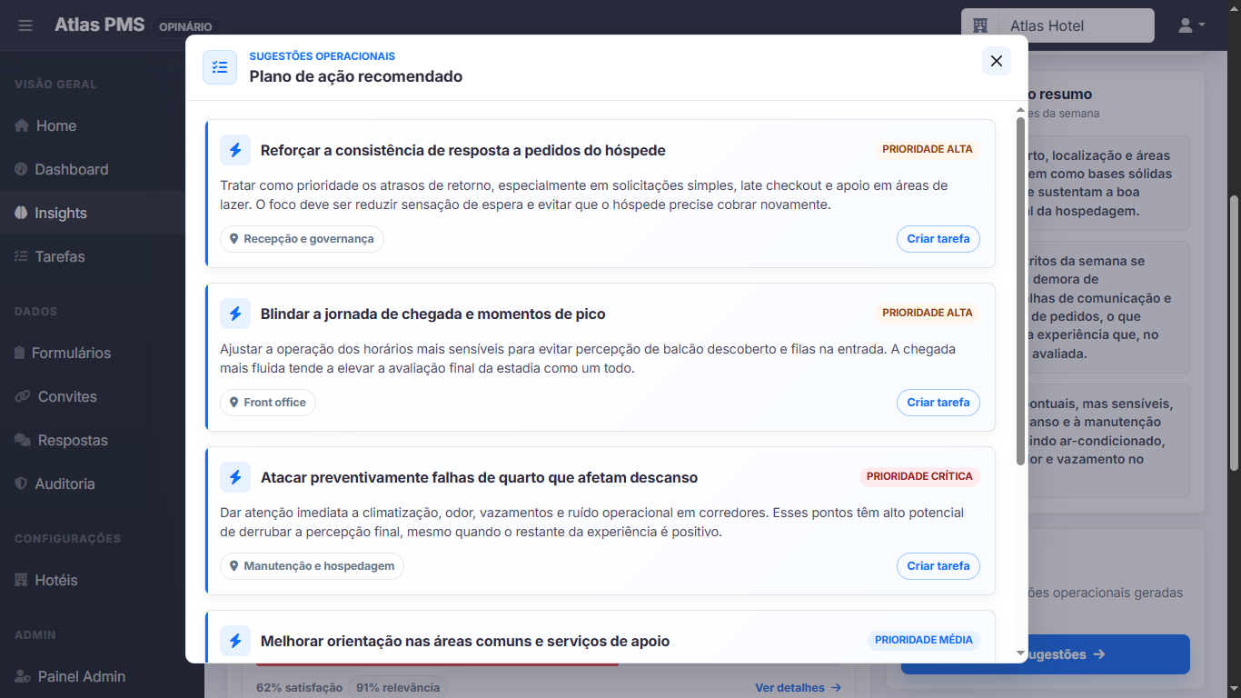Screen dimensions: 1241x698
Task: Open the user account dropdown
Action: (1191, 25)
